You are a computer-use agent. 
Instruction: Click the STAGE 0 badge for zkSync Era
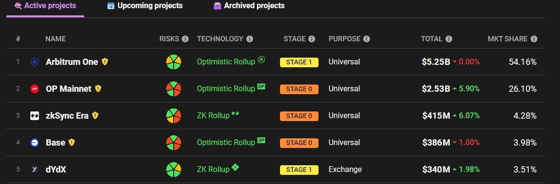click(299, 116)
